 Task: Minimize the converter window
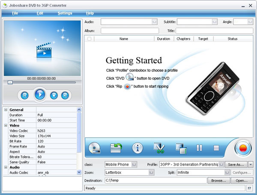pos(243,6)
